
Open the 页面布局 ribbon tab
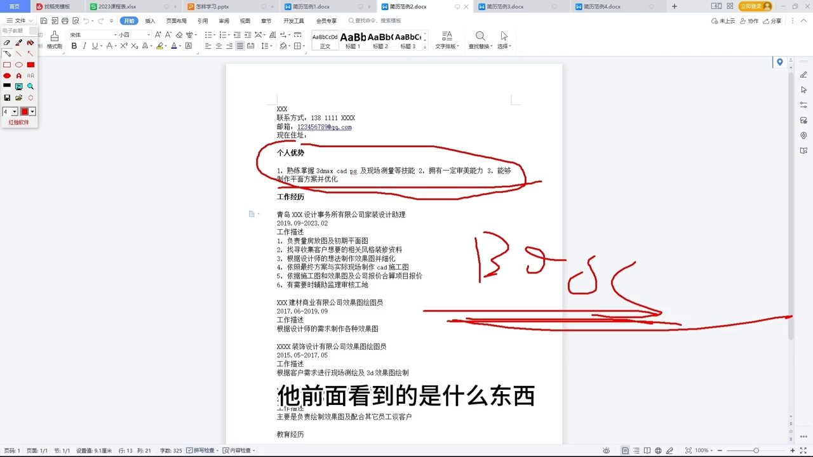pyautogui.click(x=177, y=21)
